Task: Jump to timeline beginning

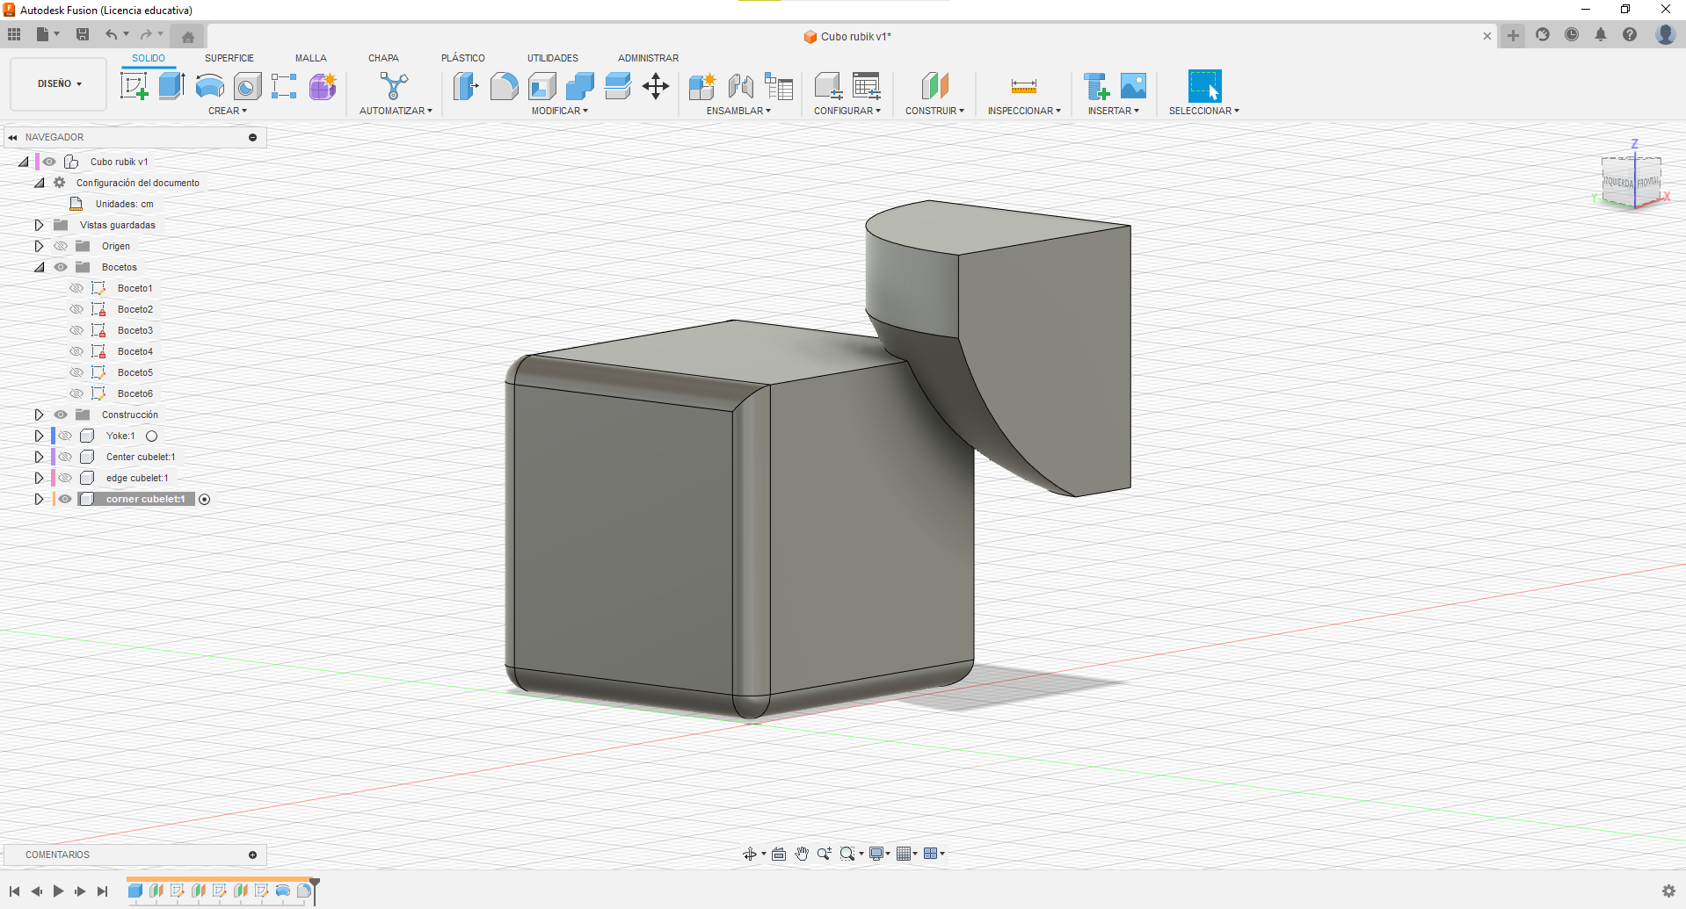Action: [14, 891]
